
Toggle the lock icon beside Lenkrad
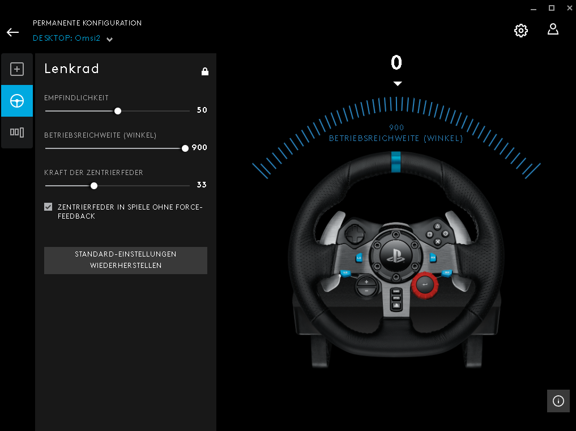(x=205, y=71)
